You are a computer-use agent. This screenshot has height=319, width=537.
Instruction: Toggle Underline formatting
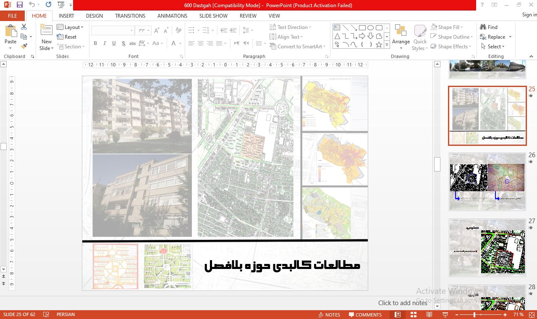tap(114, 43)
